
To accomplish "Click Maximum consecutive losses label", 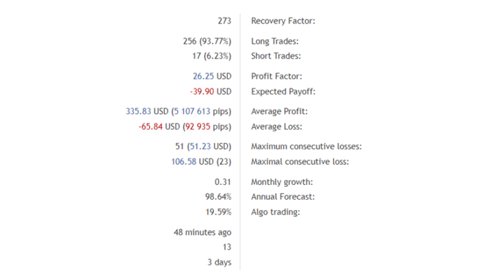I will [x=307, y=147].
